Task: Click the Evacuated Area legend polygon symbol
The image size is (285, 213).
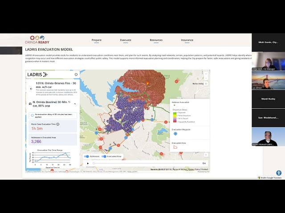Action: point(175,147)
